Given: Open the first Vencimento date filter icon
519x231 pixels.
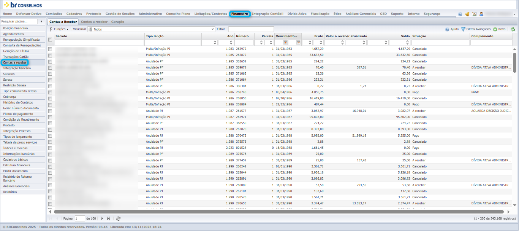Looking at the screenshot, I should pyautogui.click(x=285, y=43).
